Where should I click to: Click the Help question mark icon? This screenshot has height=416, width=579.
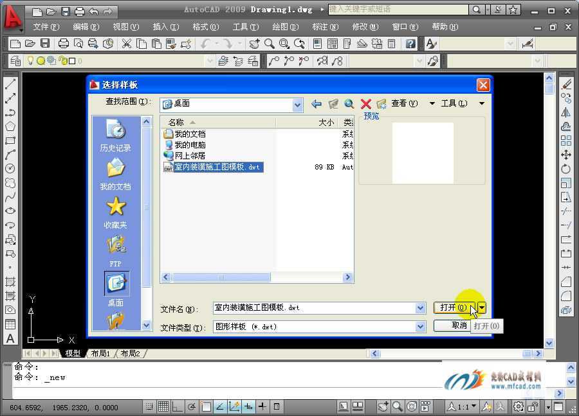click(x=410, y=44)
